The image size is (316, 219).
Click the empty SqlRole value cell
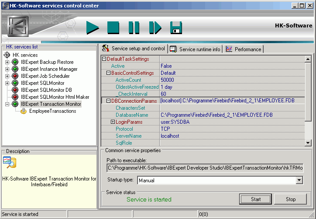(x=232, y=143)
